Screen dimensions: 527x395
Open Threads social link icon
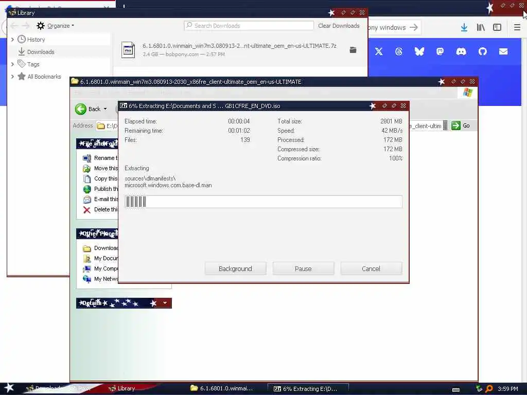tap(399, 51)
